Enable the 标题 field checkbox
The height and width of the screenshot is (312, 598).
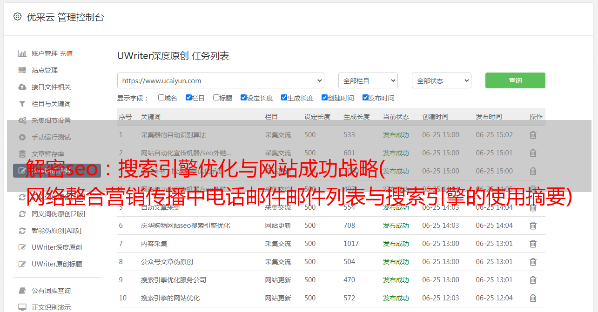[x=216, y=98]
